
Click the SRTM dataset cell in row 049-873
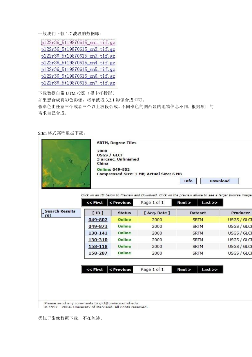(x=198, y=226)
